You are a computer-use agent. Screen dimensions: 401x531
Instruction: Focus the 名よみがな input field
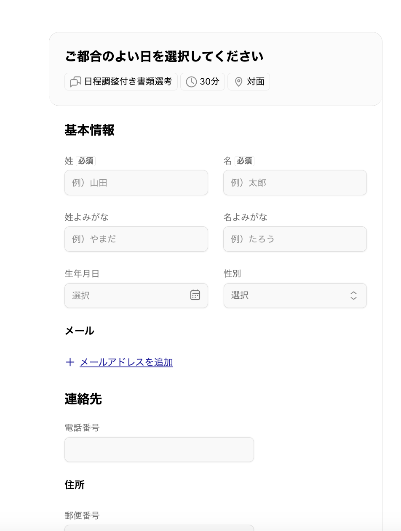(295, 239)
